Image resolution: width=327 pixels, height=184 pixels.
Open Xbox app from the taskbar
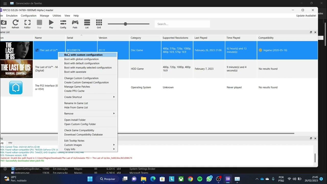[181, 179]
